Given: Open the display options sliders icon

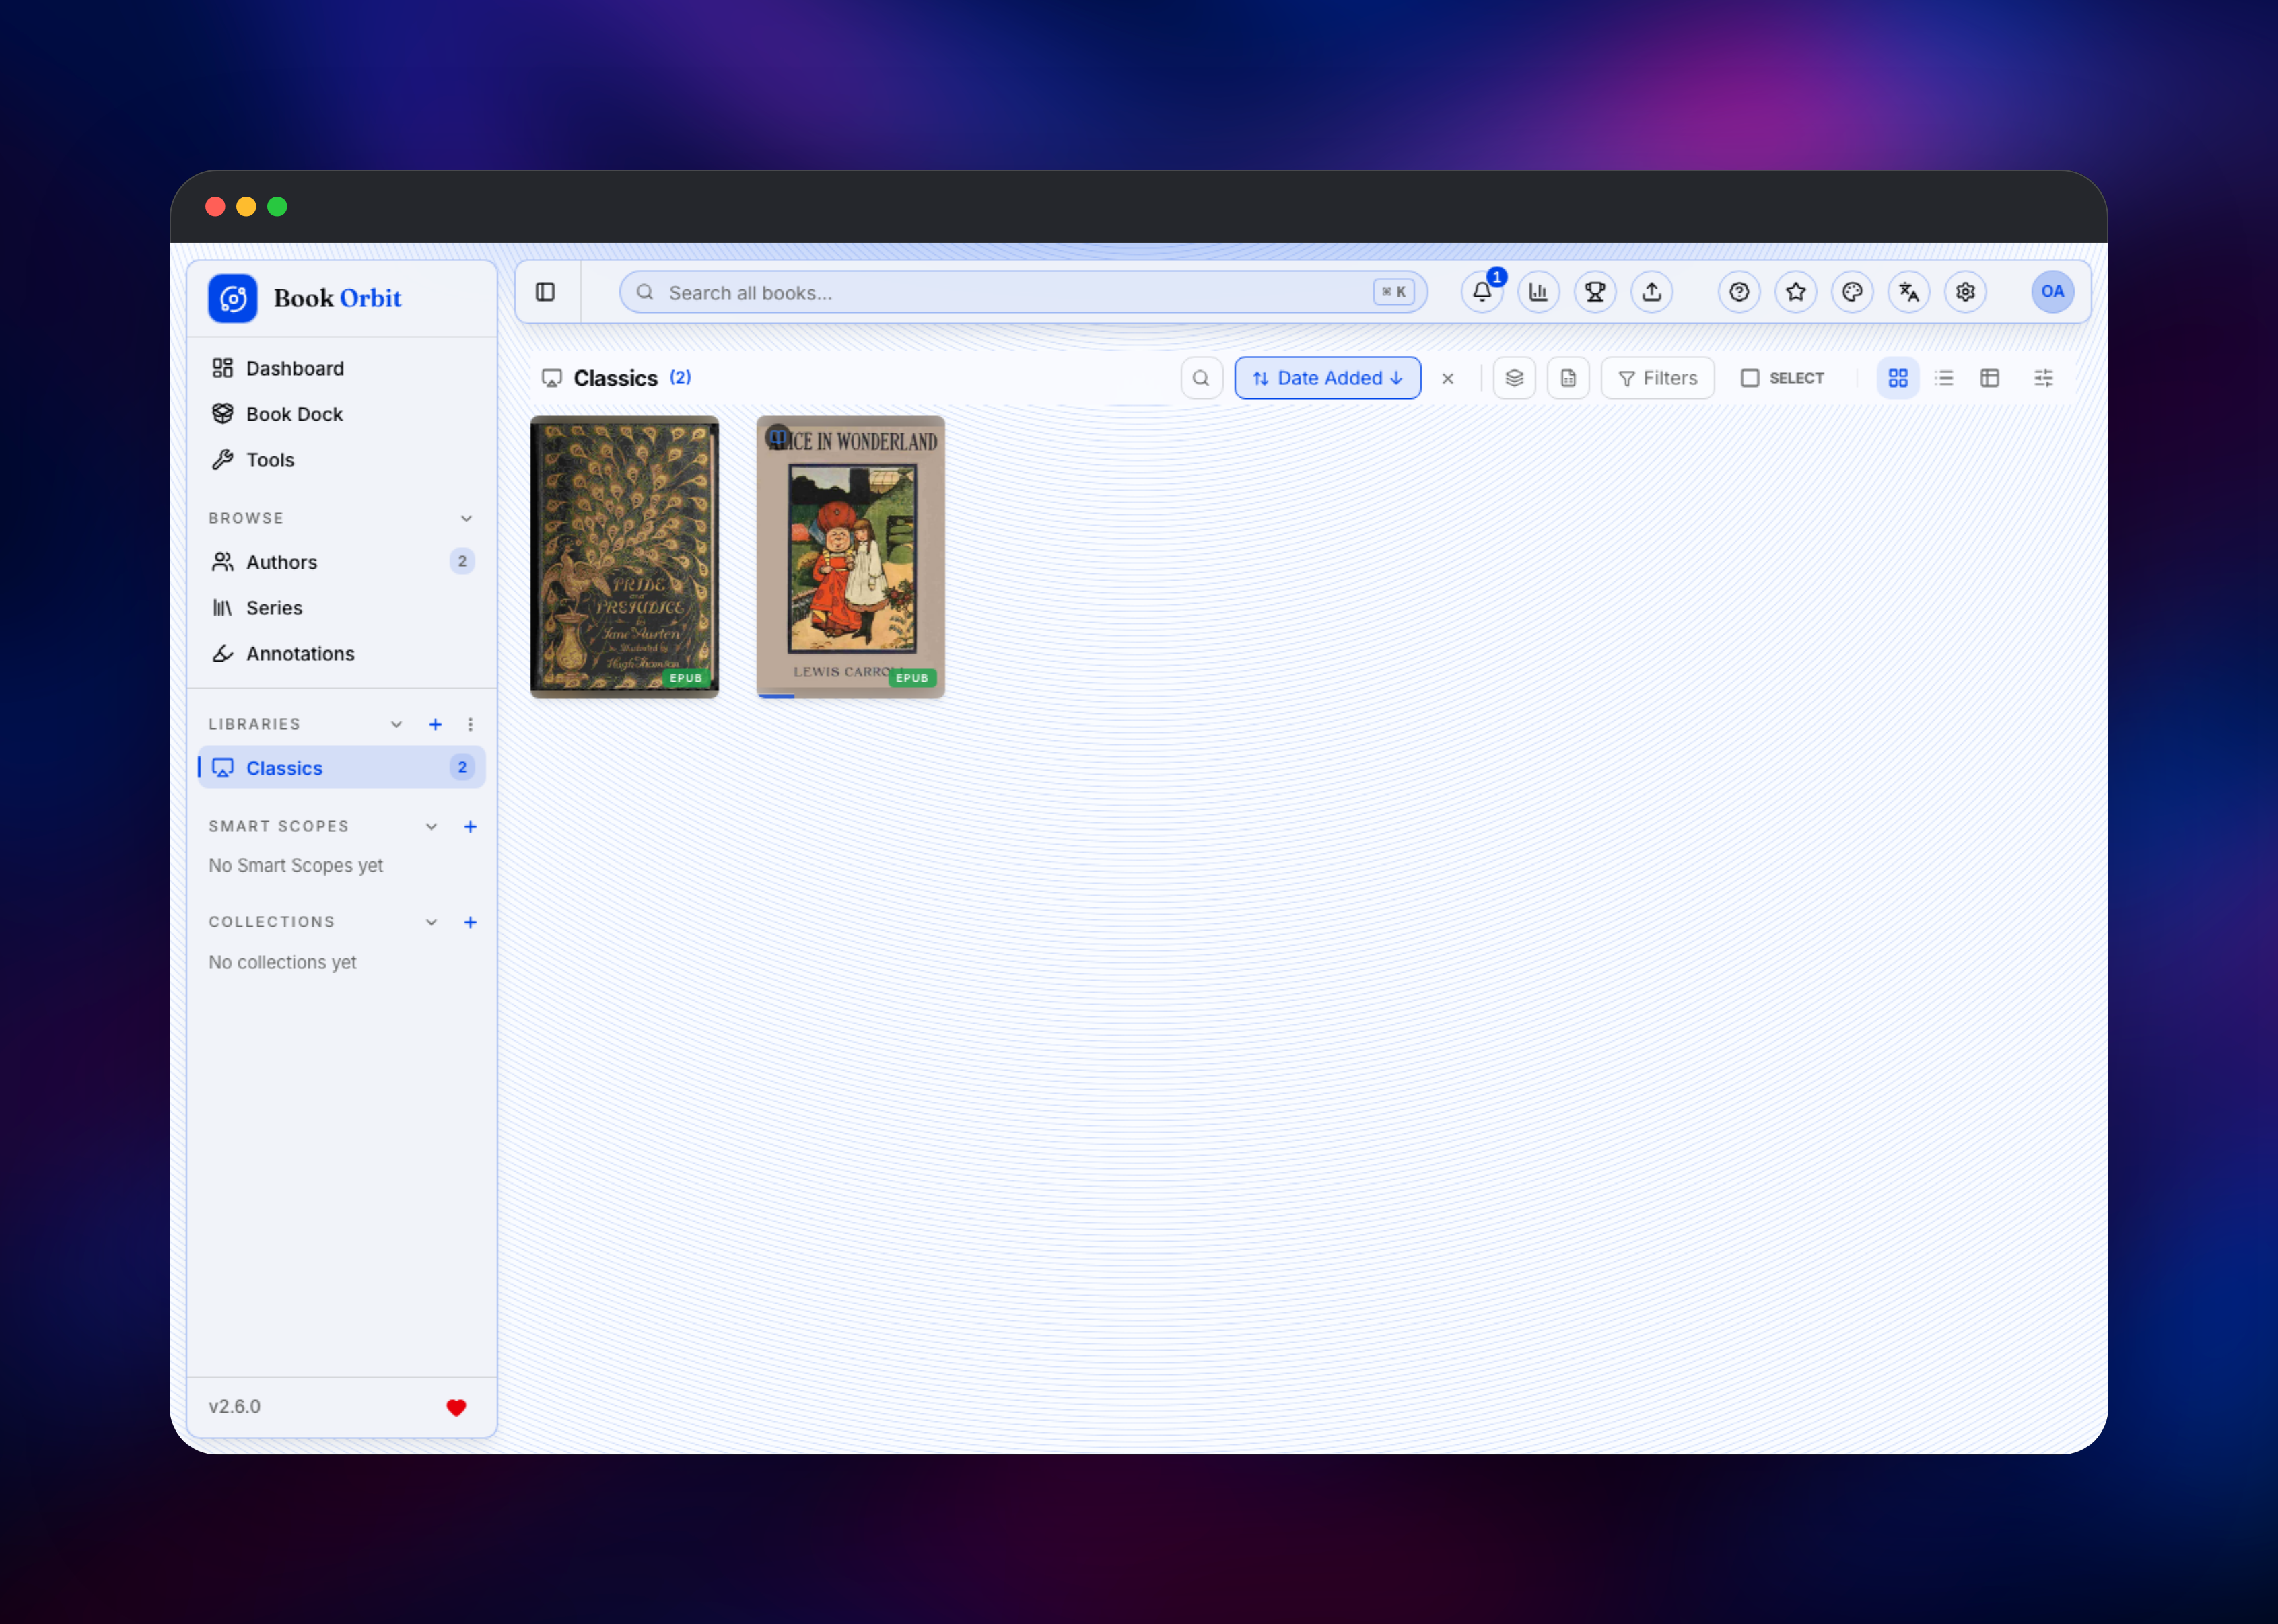Looking at the screenshot, I should (2043, 378).
